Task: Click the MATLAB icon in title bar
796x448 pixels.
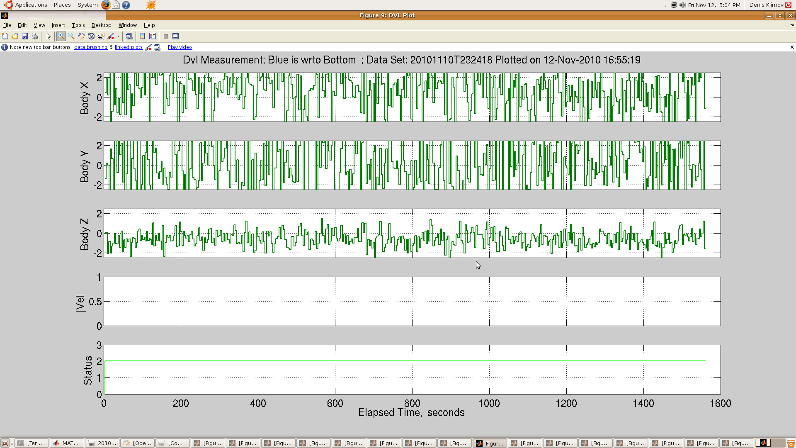Action: [x=5, y=16]
